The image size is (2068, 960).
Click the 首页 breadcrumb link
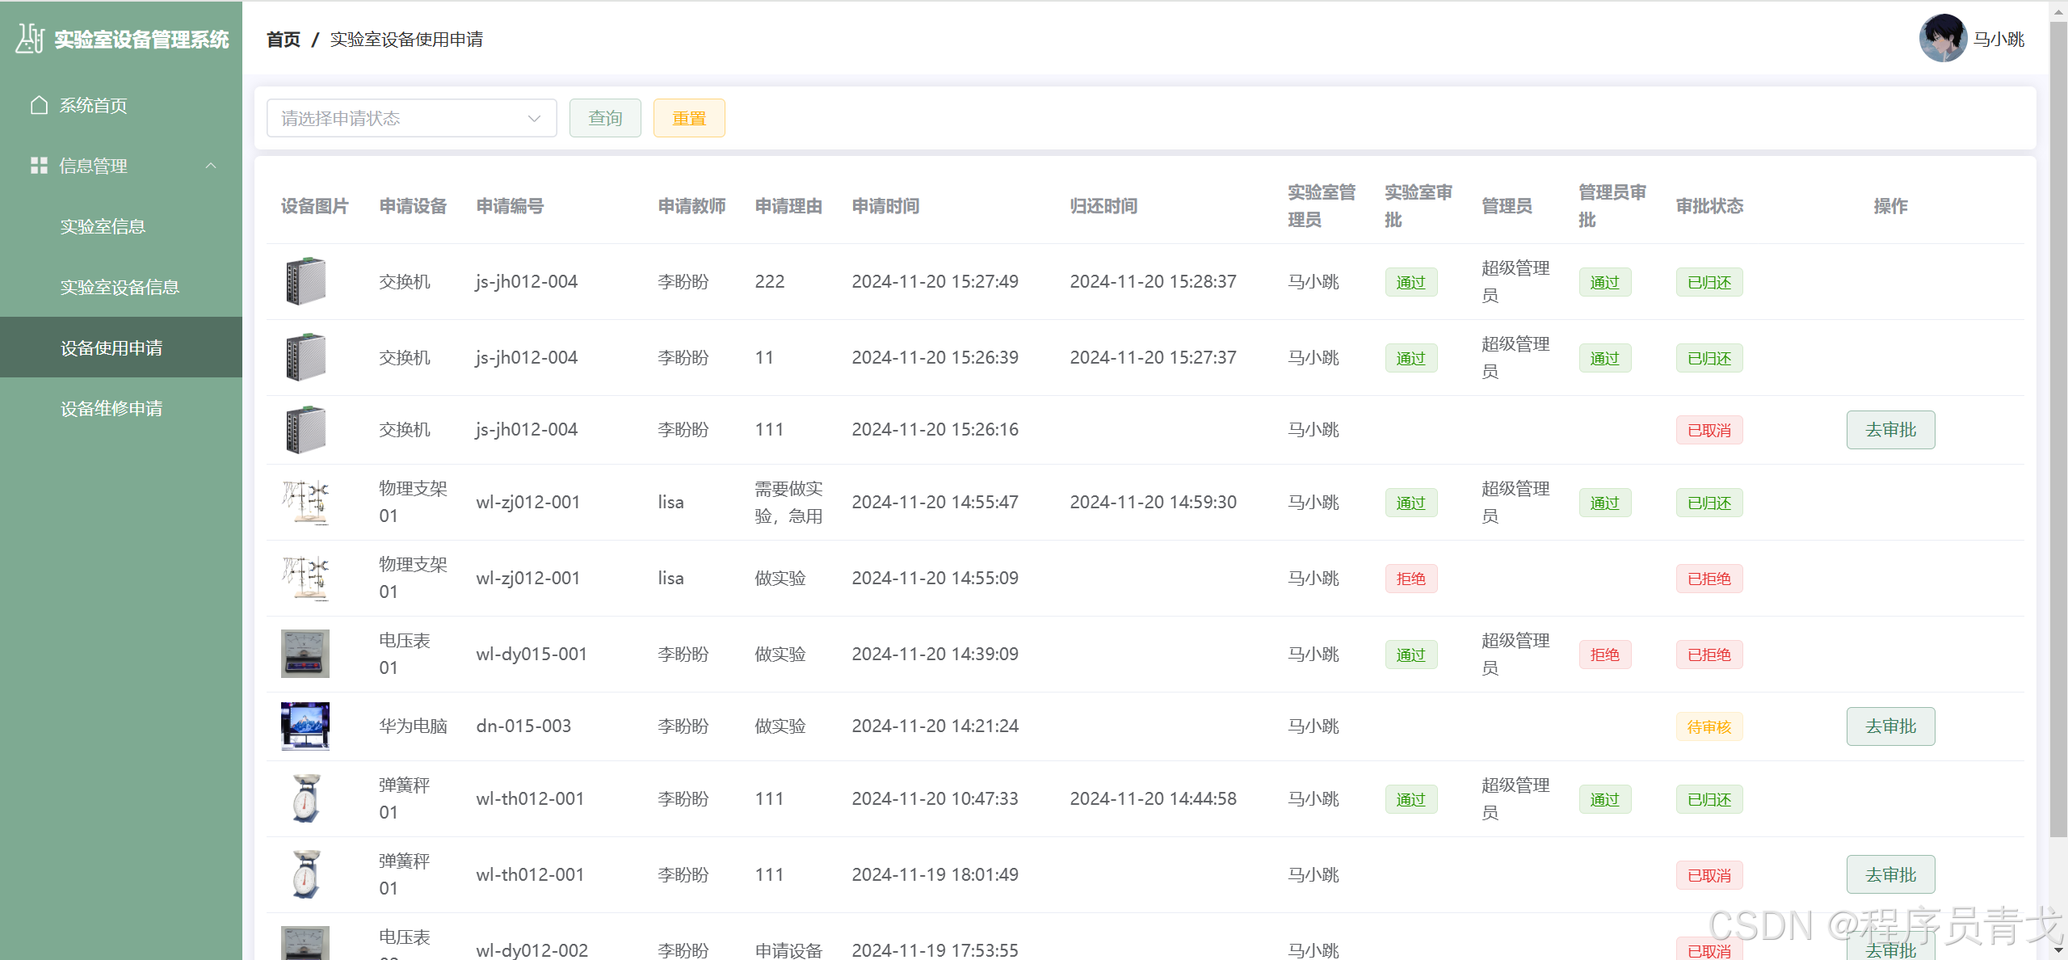pyautogui.click(x=284, y=39)
